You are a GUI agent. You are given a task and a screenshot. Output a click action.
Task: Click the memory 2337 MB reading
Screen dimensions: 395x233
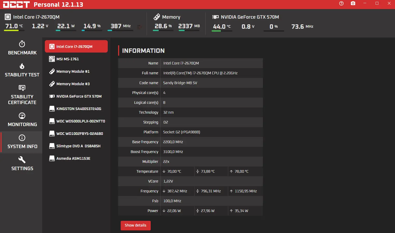(189, 26)
